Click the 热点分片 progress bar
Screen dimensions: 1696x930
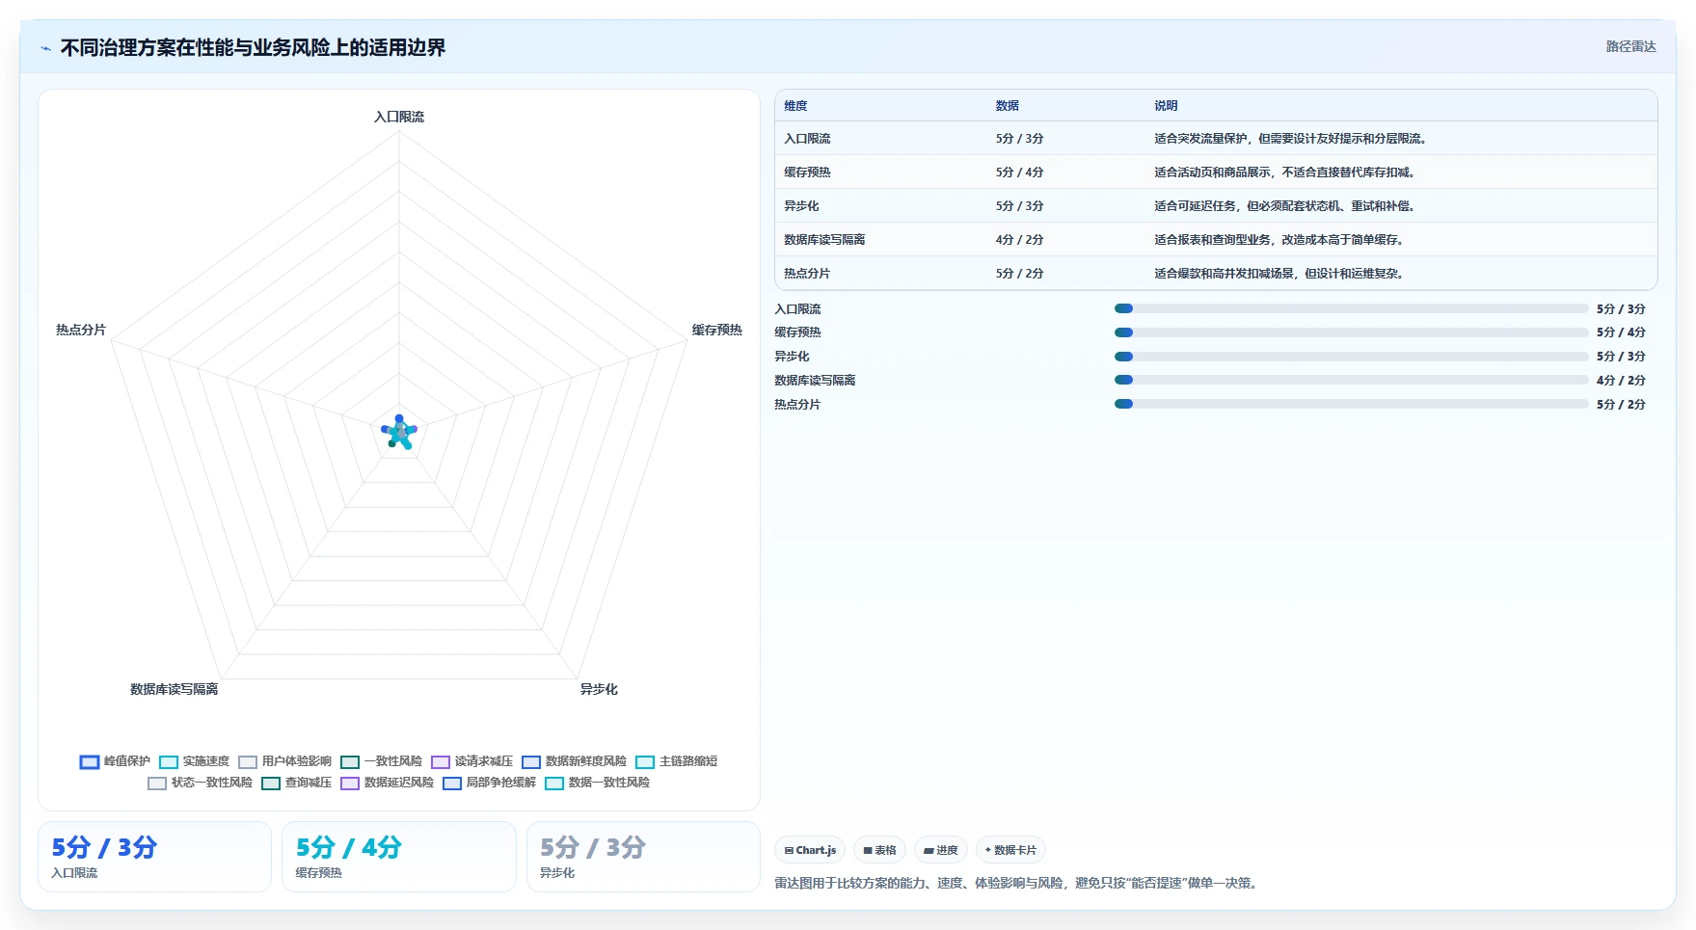1351,405
